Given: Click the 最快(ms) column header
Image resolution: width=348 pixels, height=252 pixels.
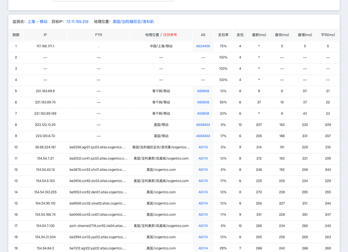Looking at the screenshot, I should click(282, 35).
